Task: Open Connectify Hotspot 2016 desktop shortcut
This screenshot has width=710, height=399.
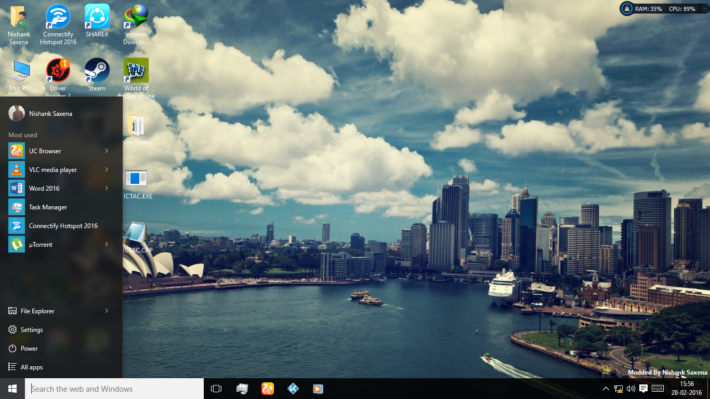Action: [x=58, y=17]
